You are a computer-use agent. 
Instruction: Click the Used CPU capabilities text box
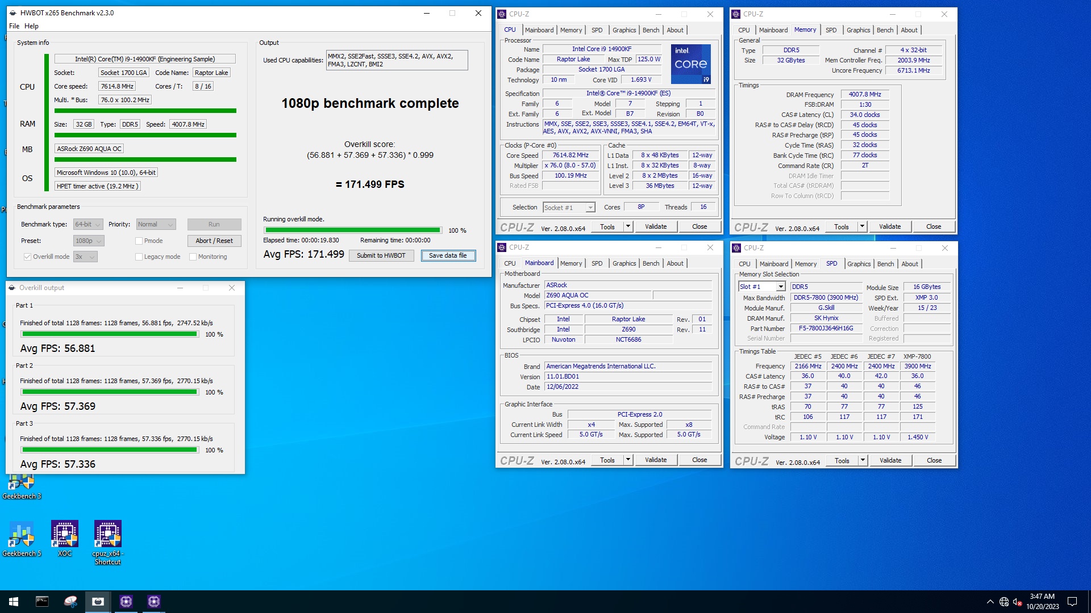(x=397, y=60)
